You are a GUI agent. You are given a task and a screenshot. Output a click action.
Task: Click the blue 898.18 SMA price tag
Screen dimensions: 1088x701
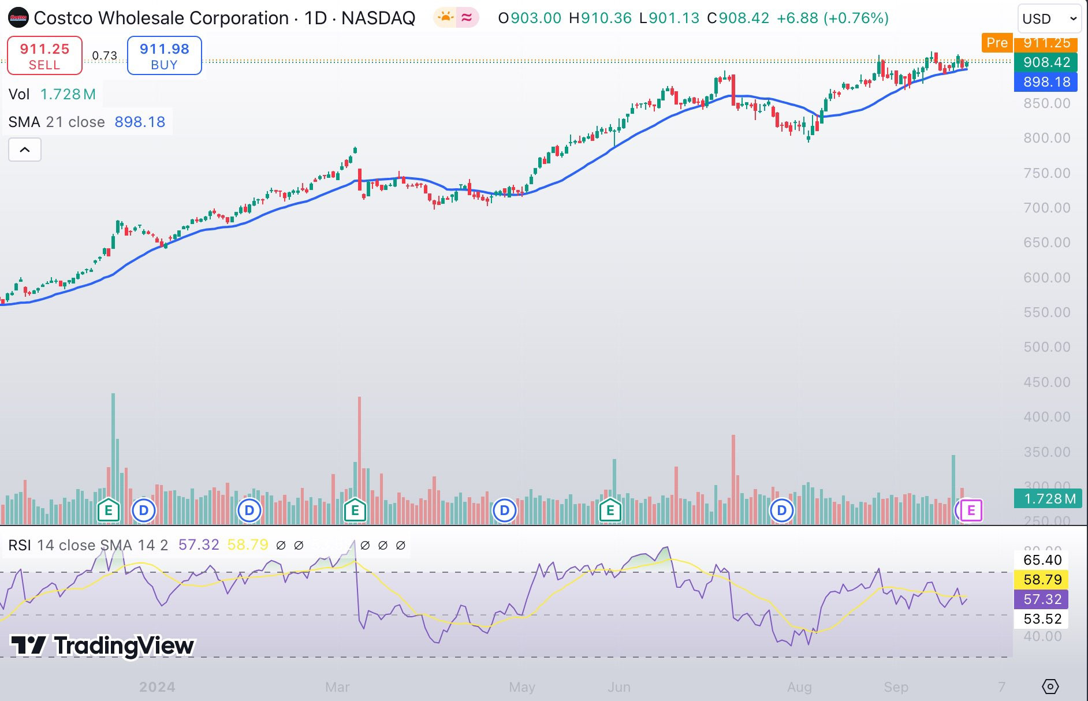click(1046, 82)
